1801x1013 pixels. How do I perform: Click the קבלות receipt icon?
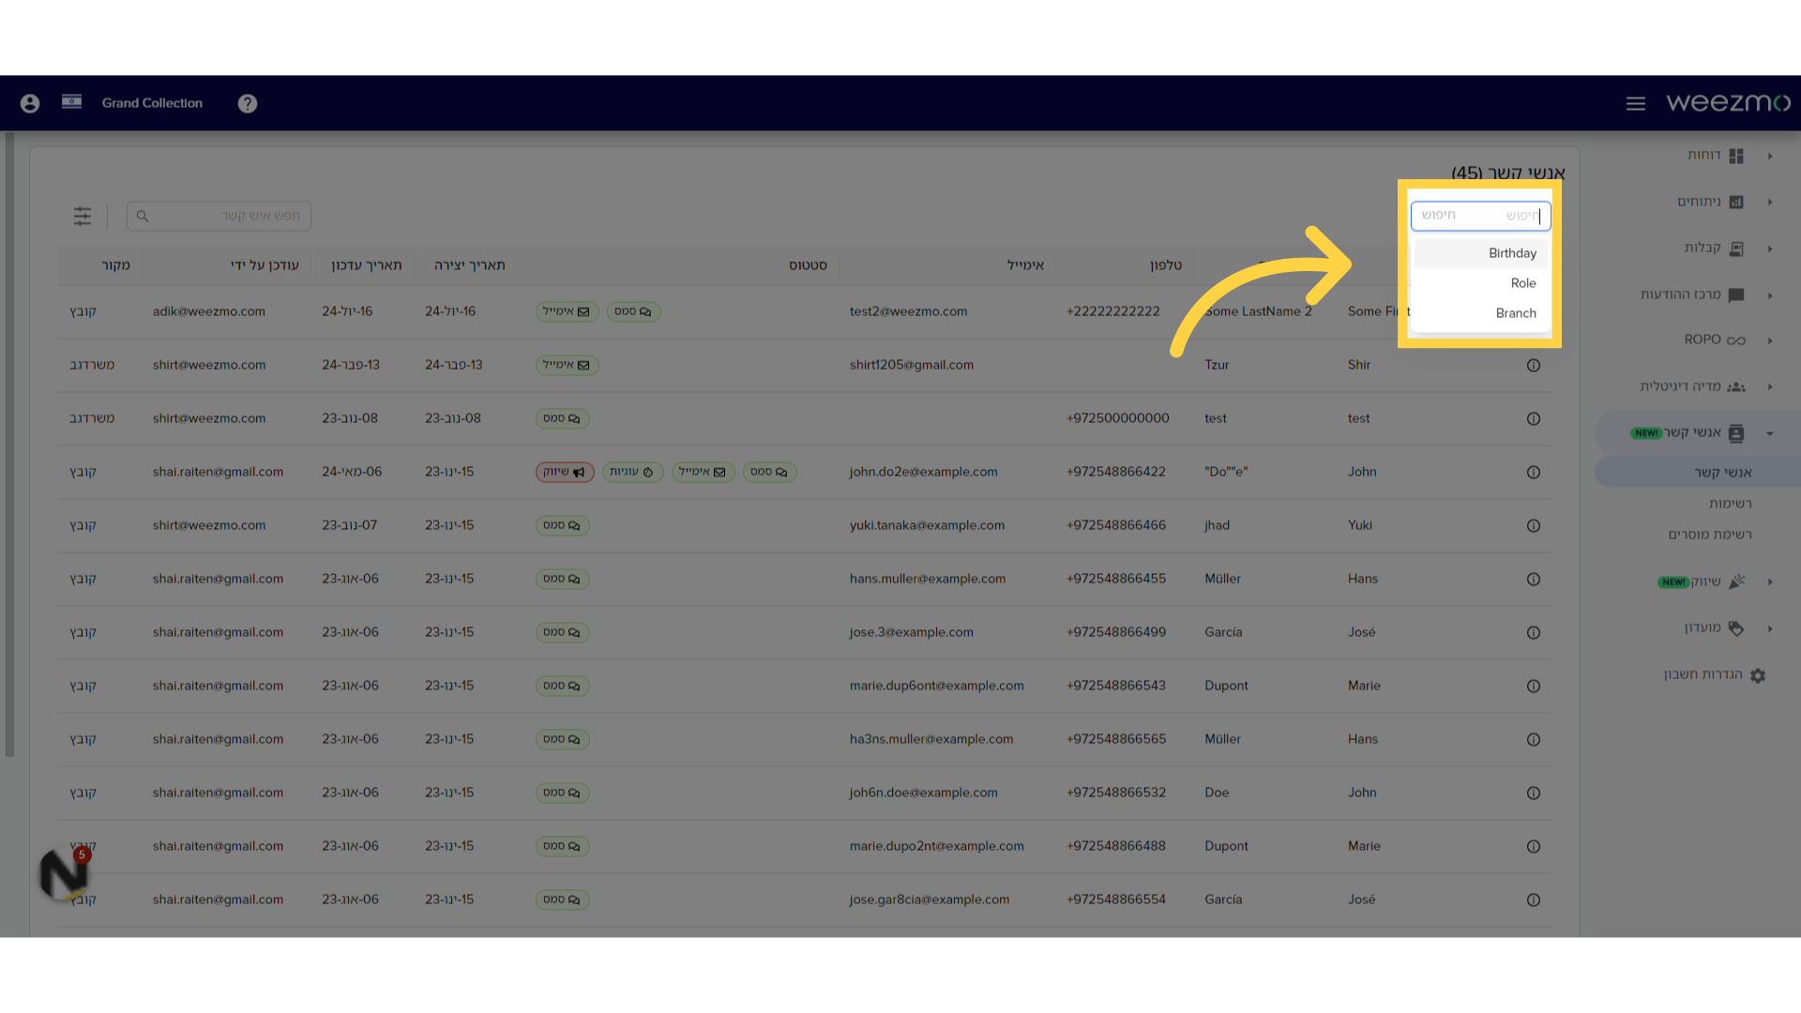1736,249
